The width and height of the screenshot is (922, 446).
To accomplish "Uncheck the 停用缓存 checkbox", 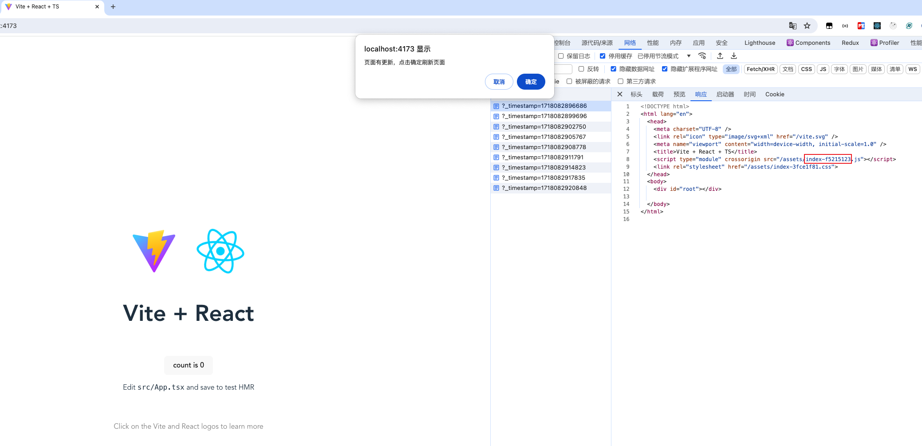I will click(x=603, y=56).
